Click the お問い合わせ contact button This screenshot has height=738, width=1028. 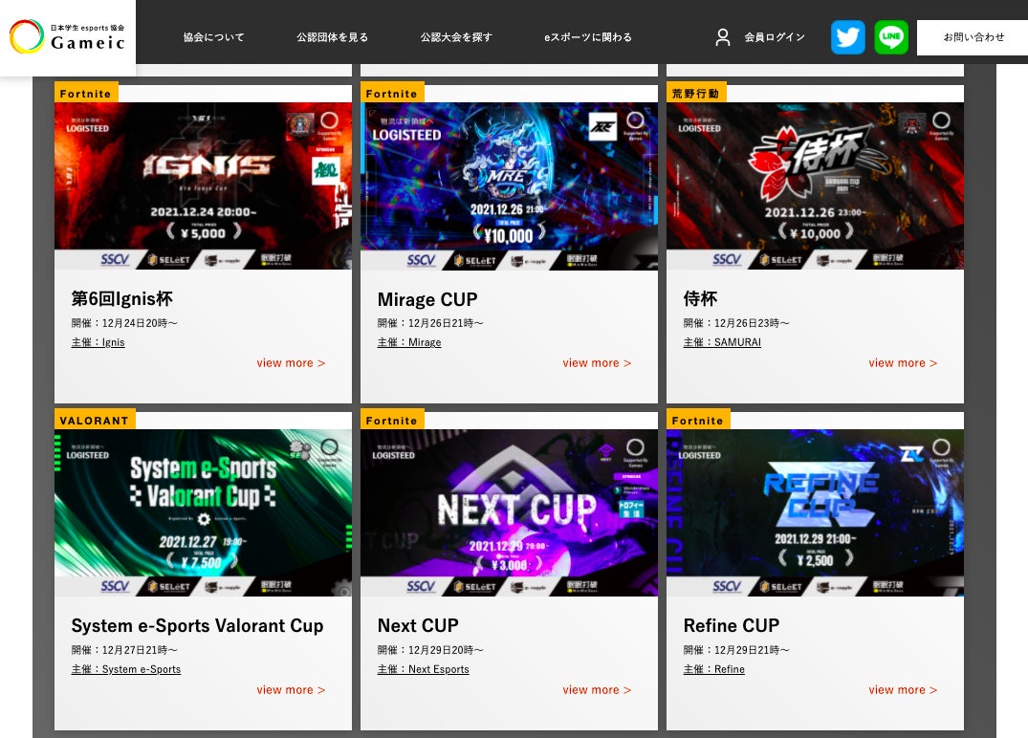tap(973, 37)
